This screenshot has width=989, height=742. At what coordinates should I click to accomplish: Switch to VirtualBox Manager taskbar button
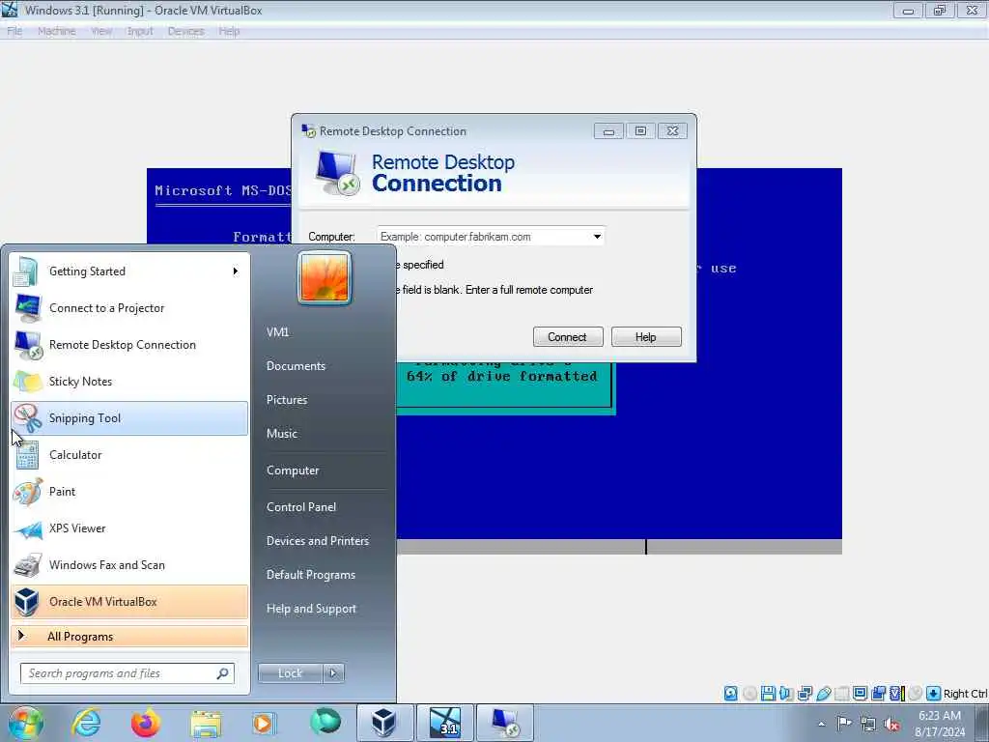[384, 723]
